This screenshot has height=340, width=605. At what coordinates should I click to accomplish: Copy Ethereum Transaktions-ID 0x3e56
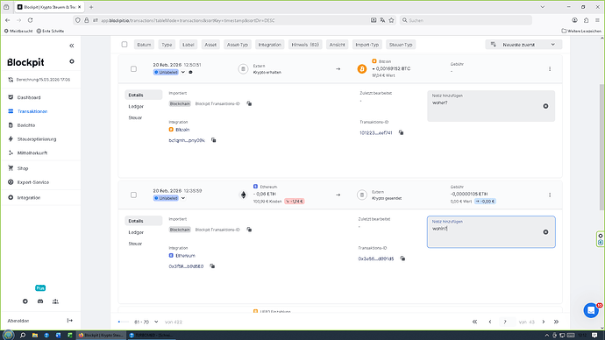tap(402, 259)
